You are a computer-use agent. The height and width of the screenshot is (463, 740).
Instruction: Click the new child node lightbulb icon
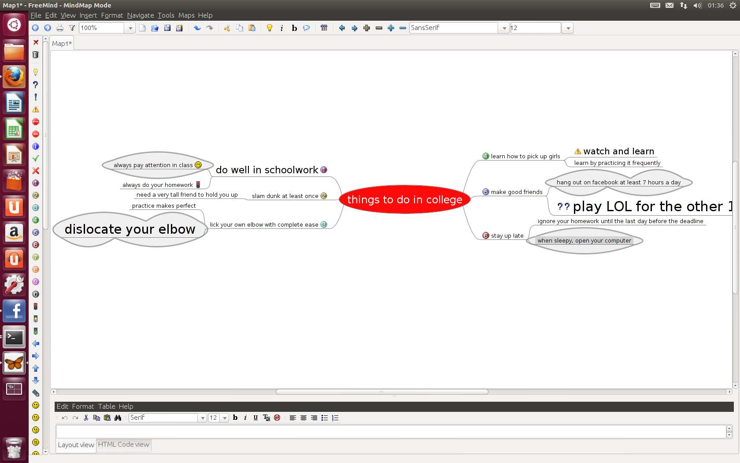tap(270, 28)
